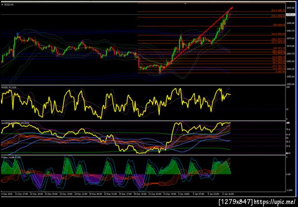
Task: Click the 31 Dec 19:00 time label
Action: click(169, 194)
